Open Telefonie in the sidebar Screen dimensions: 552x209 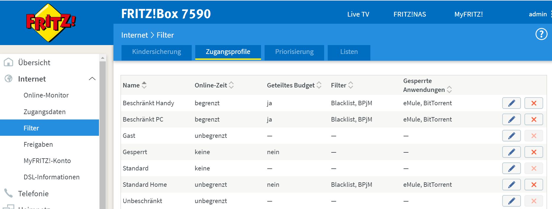coord(33,194)
